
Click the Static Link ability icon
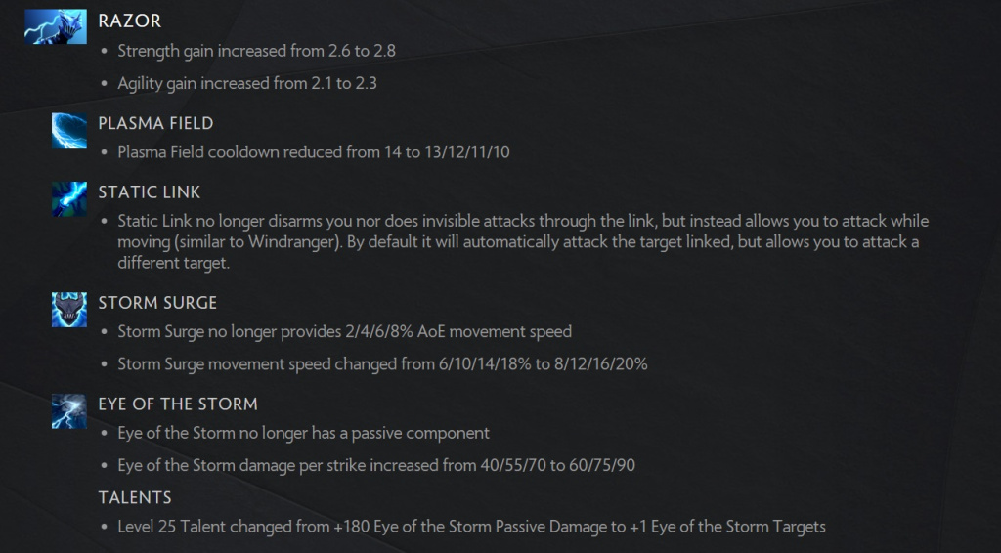coord(69,199)
